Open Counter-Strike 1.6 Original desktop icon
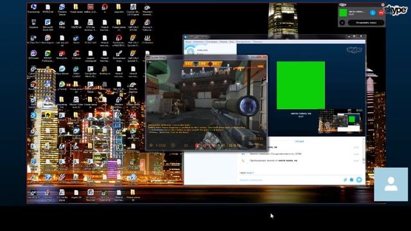411x231 pixels. pos(133,10)
